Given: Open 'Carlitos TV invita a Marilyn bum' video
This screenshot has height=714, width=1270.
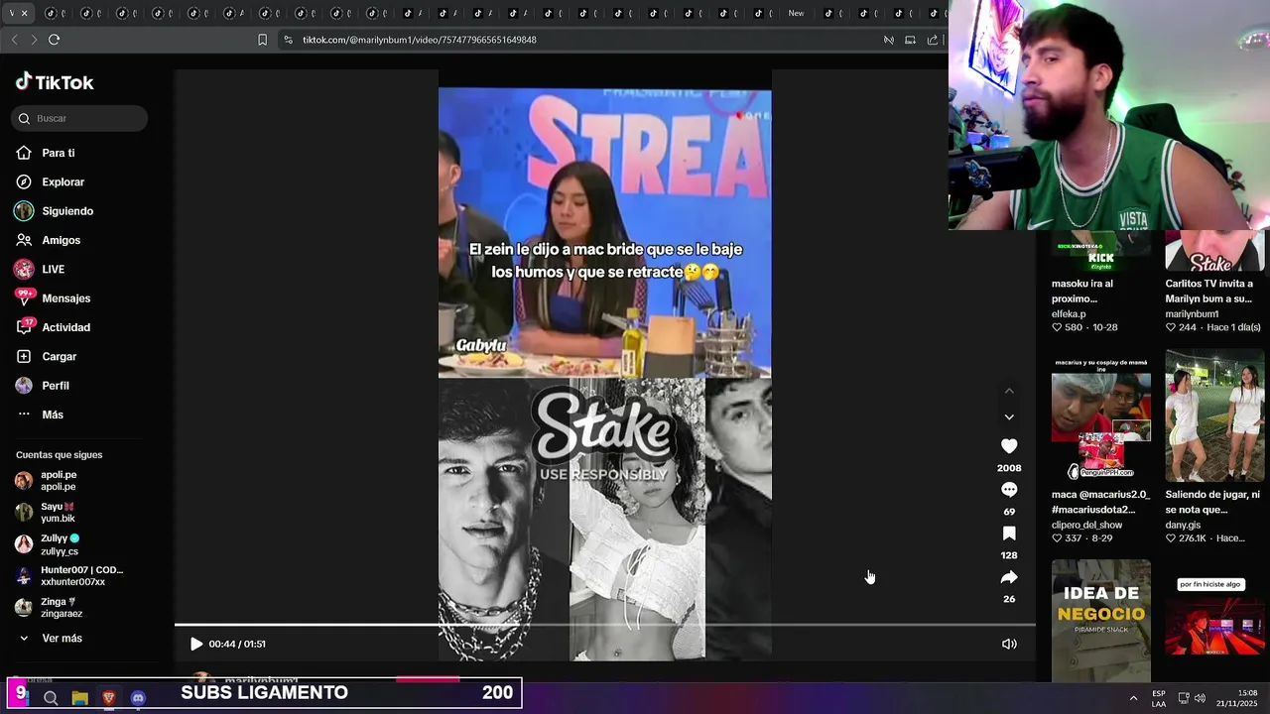Looking at the screenshot, I should (x=1214, y=251).
